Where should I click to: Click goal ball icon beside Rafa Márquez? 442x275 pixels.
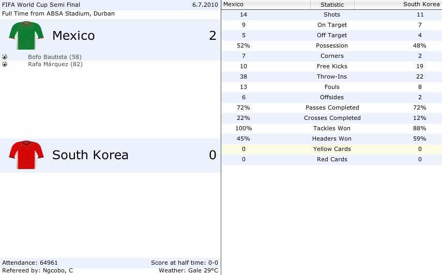click(x=5, y=64)
